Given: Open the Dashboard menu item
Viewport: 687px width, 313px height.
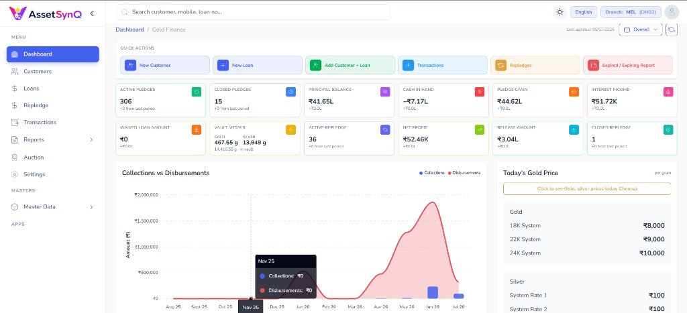Looking at the screenshot, I should click(x=53, y=54).
